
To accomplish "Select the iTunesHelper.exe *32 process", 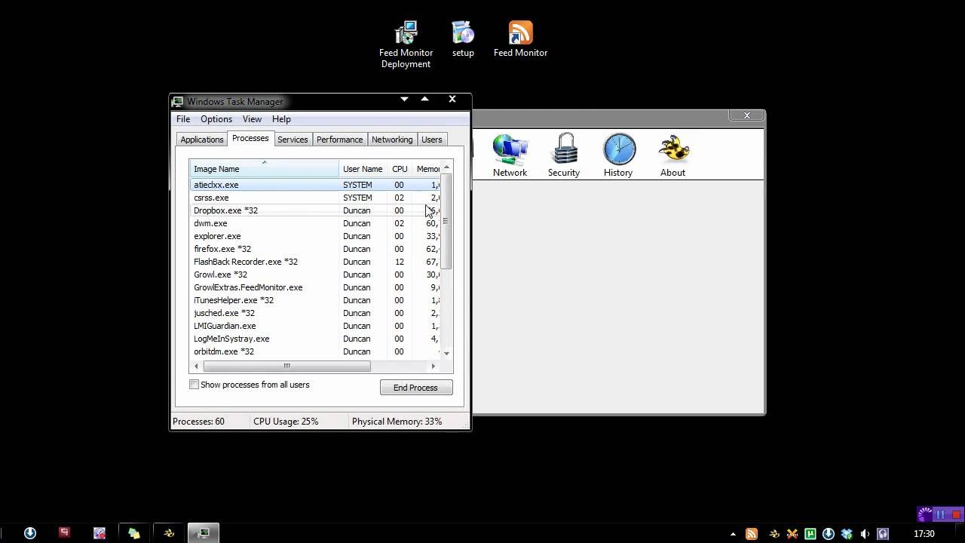I will click(315, 300).
